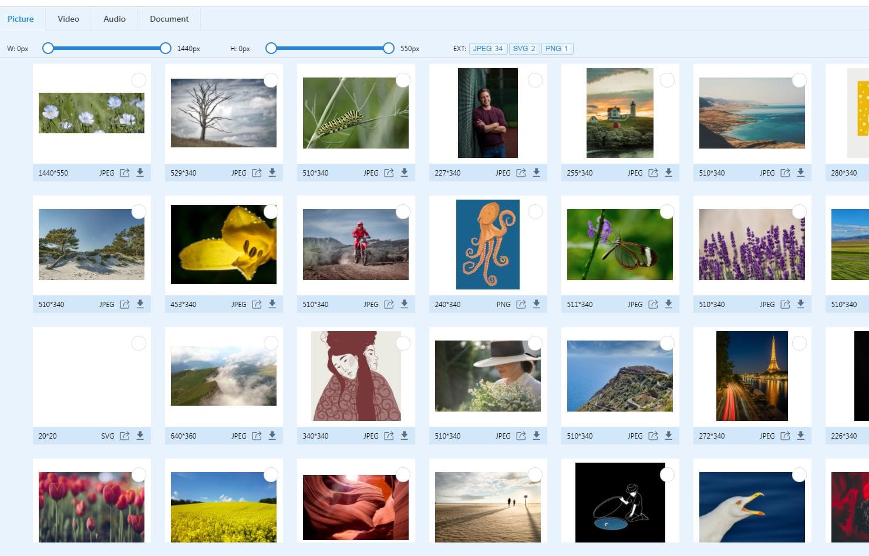
Task: Open the 529*340 tree image externally
Action: point(257,173)
